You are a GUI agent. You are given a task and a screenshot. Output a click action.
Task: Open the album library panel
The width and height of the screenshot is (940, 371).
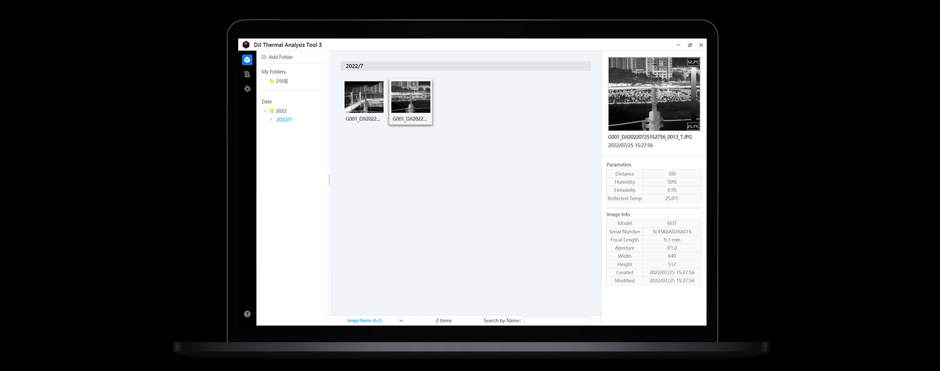247,59
